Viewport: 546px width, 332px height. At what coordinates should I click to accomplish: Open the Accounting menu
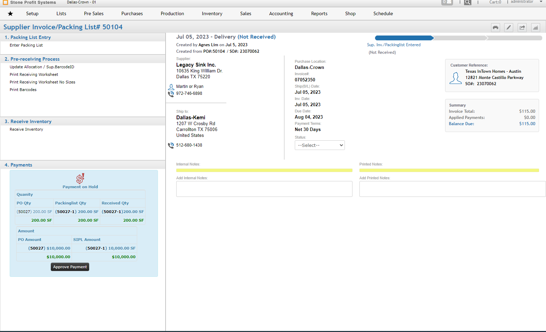click(x=281, y=13)
